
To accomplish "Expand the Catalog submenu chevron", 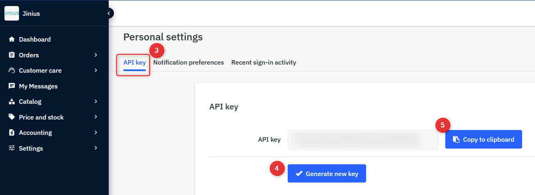I will [x=96, y=102].
